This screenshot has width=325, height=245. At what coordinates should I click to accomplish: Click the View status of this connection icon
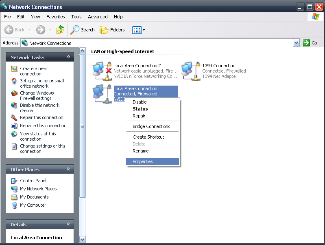(14, 134)
